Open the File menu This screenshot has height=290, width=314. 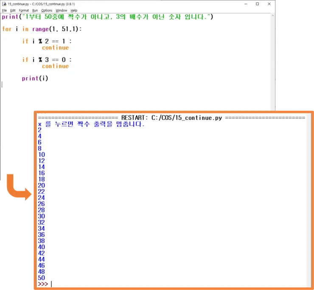[4, 11]
